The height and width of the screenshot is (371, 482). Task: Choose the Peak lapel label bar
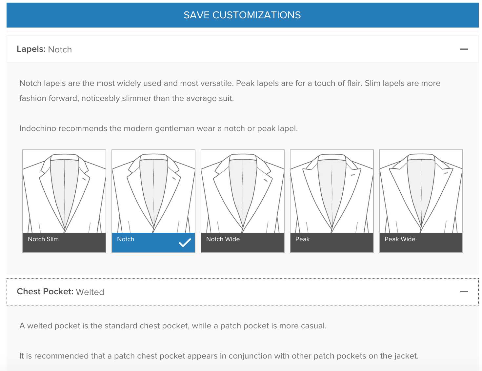pyautogui.click(x=332, y=243)
